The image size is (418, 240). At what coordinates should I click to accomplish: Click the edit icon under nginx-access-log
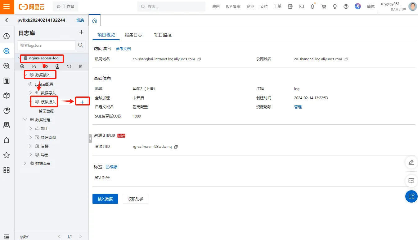tap(34, 66)
